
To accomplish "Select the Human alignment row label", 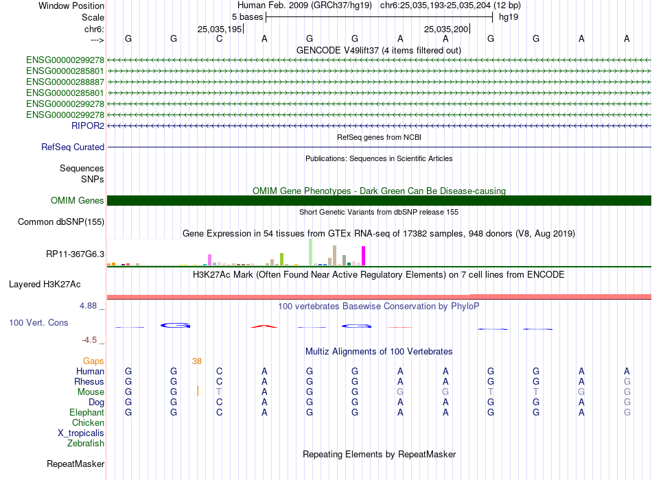I will 90,371.
